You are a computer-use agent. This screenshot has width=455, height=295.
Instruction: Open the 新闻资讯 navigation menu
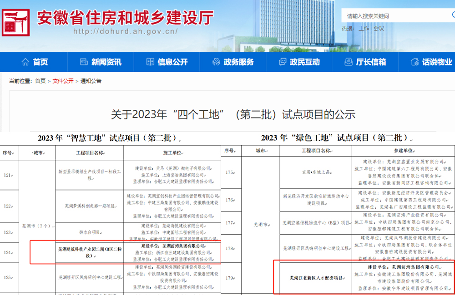click(x=106, y=62)
